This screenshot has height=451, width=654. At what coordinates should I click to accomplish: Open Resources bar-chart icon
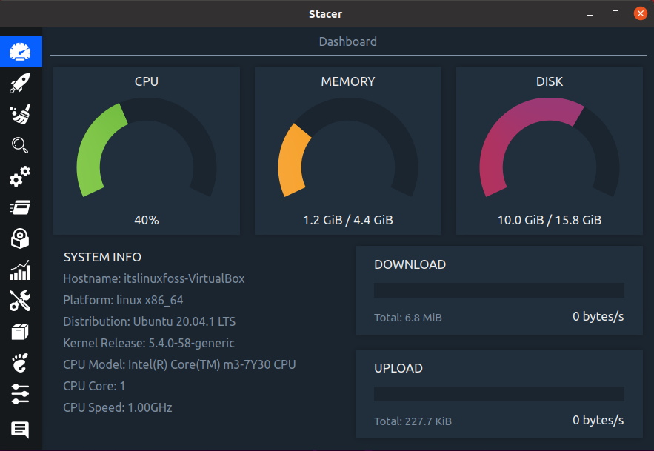click(x=21, y=270)
